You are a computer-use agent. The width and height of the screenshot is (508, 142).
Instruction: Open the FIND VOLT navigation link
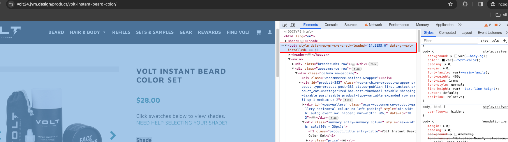tap(238, 32)
